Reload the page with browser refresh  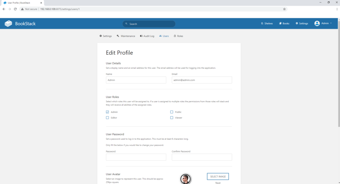(15, 9)
